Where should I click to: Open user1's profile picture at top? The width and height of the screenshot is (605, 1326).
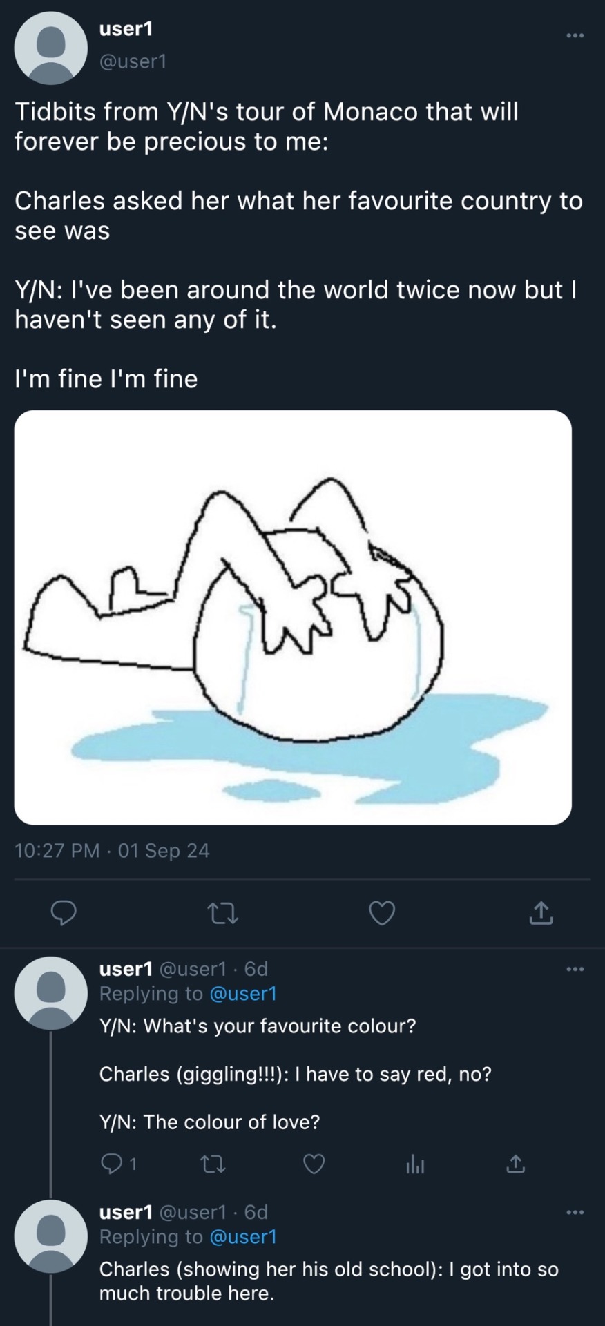50,48
